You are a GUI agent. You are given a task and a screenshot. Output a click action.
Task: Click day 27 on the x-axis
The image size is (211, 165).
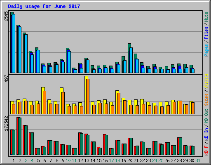coord(173,160)
